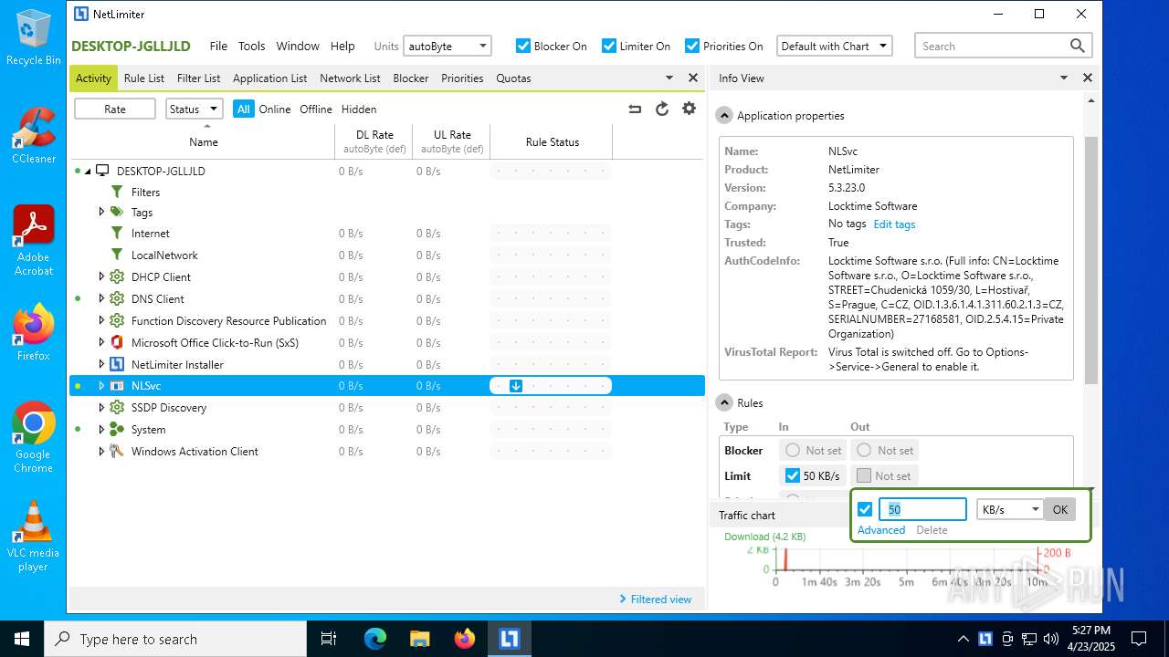
Task: Toggle Priorities On checkbox
Action: (692, 46)
